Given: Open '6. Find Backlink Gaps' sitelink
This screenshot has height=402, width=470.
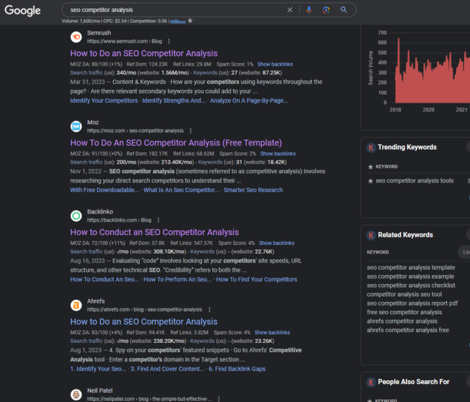Looking at the screenshot, I should [x=237, y=368].
